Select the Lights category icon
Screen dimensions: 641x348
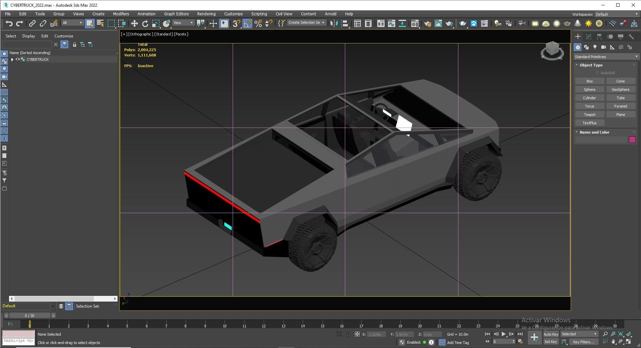pos(595,47)
